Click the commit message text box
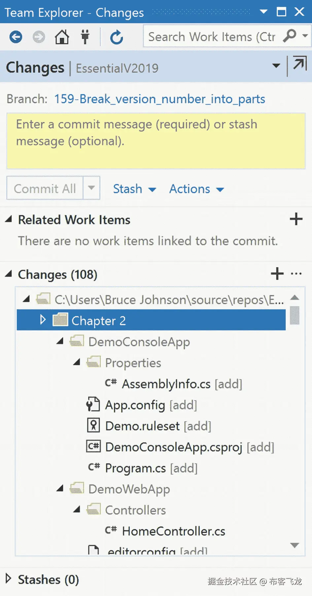This screenshot has height=596, width=312. [156, 141]
